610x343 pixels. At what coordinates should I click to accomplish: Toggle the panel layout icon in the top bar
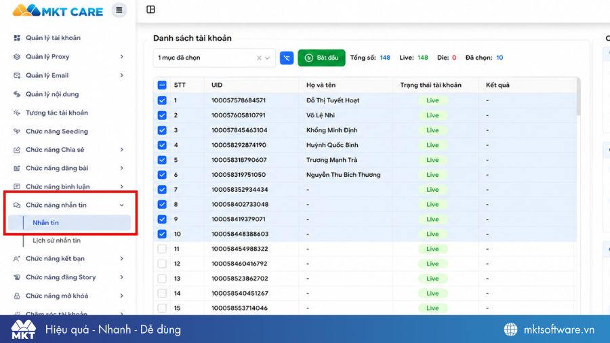coord(150,9)
